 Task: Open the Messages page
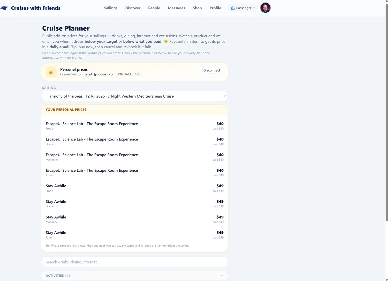(x=176, y=8)
